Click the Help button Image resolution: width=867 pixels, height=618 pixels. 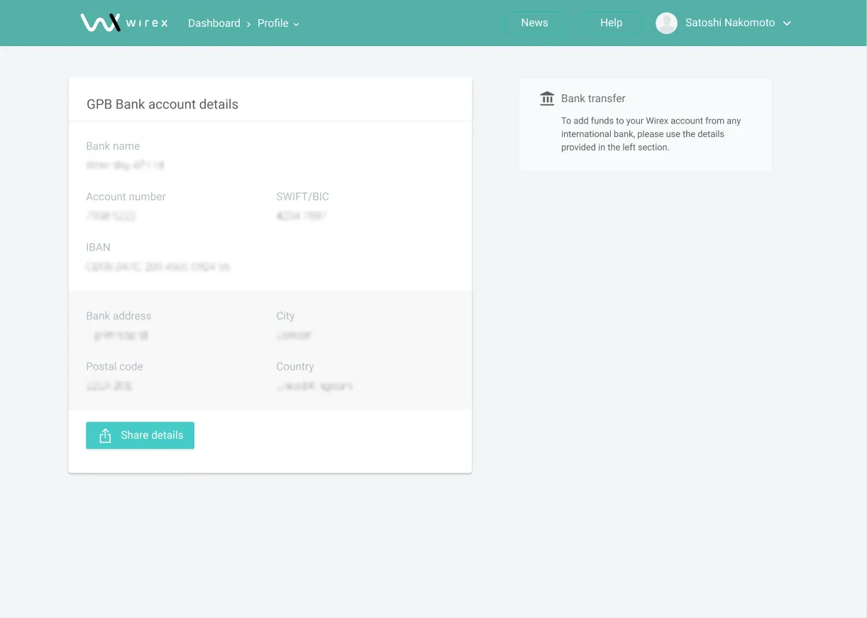point(611,23)
